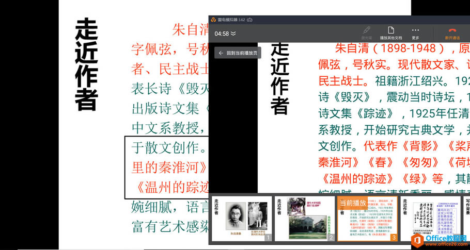Click the 播放其他文档 label

[391, 38]
